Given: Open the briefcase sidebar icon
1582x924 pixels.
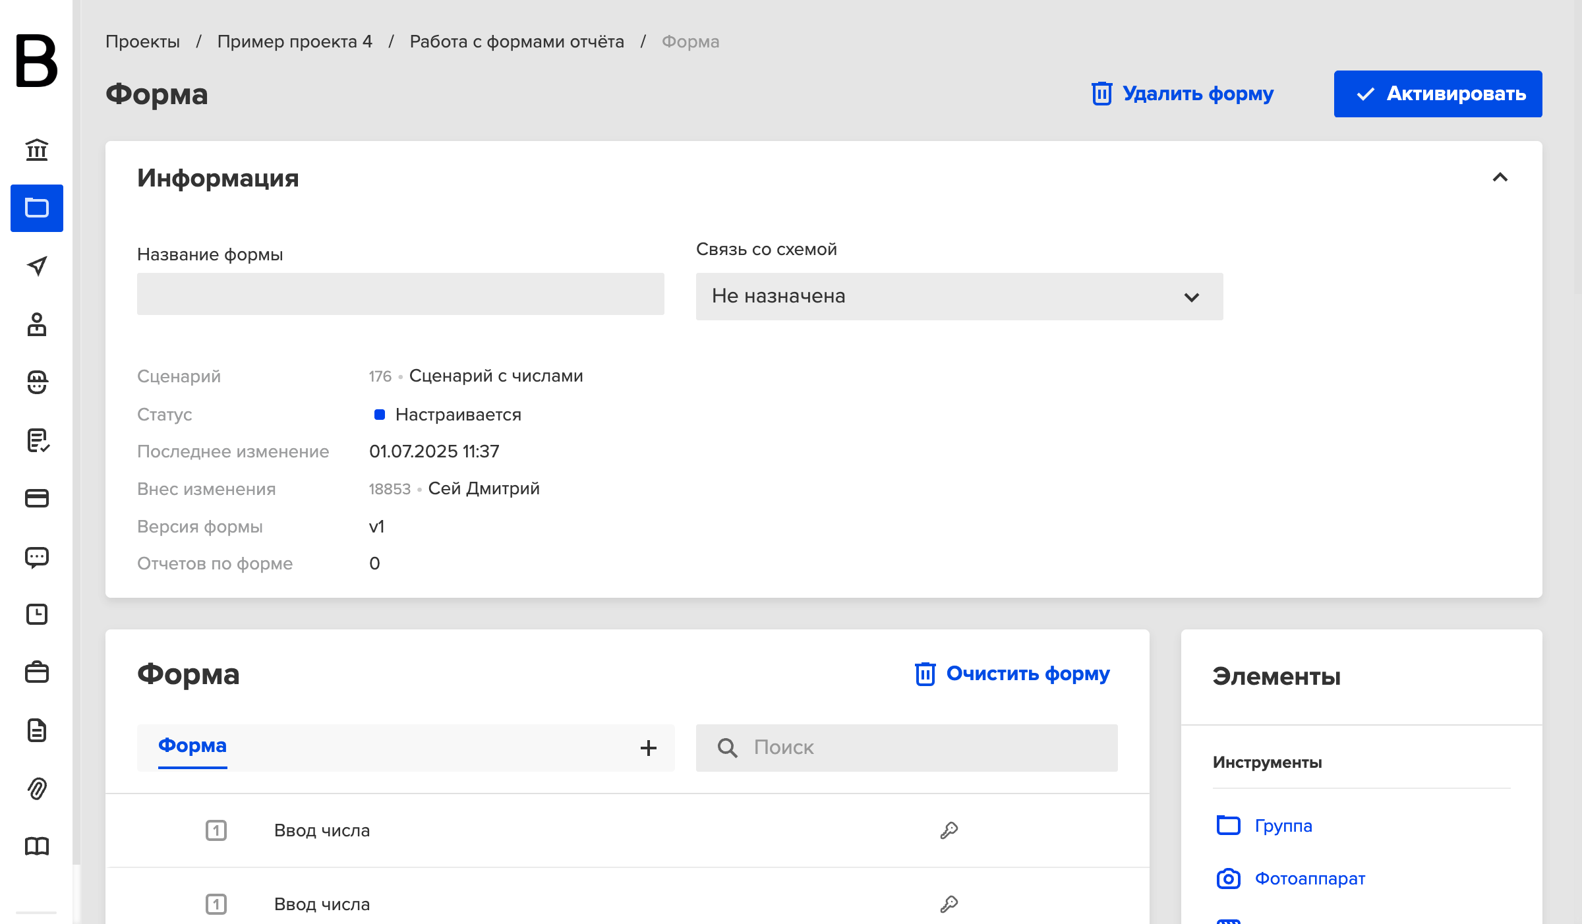Looking at the screenshot, I should [x=37, y=672].
